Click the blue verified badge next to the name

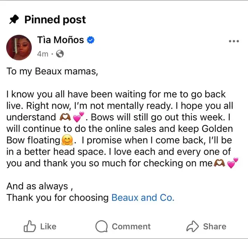pyautogui.click(x=91, y=40)
